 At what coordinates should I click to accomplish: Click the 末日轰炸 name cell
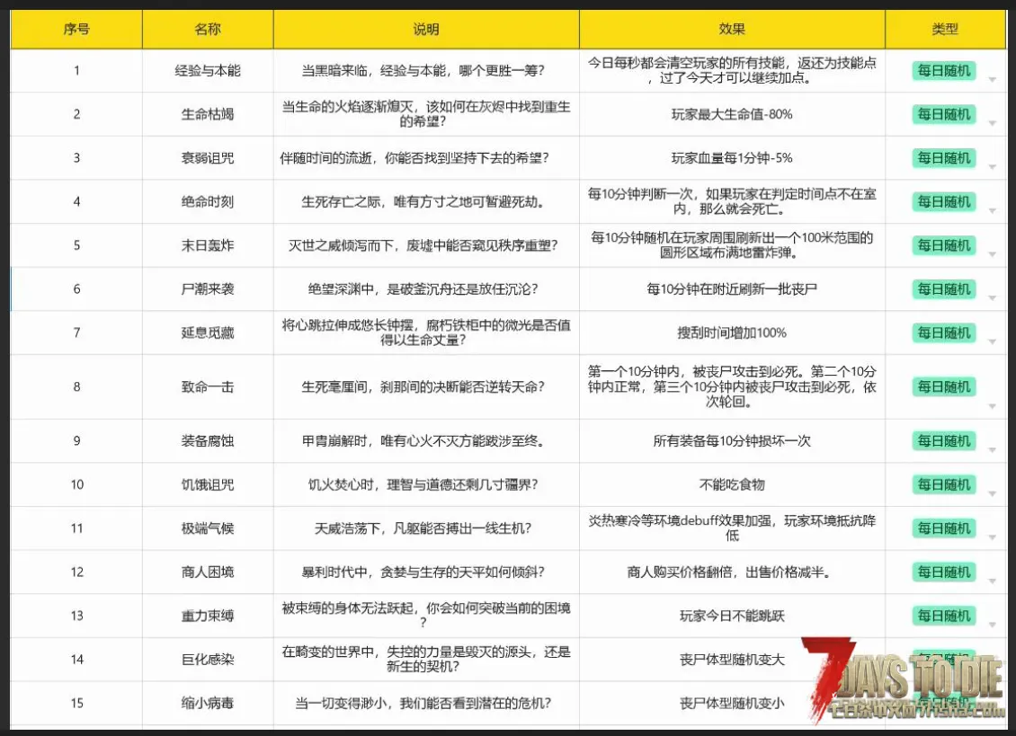coord(208,245)
